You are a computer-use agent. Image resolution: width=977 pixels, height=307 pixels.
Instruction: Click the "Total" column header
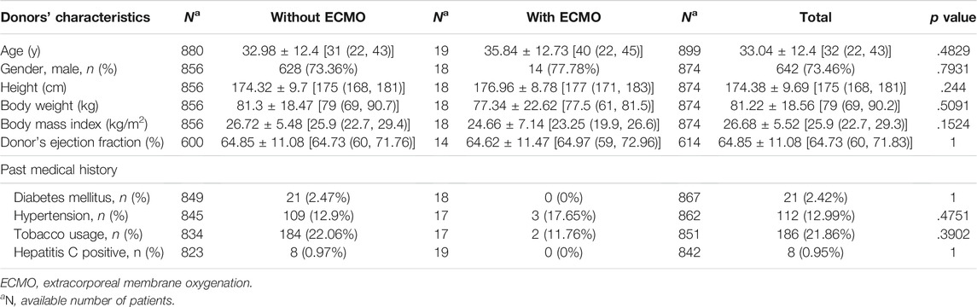coord(817,18)
